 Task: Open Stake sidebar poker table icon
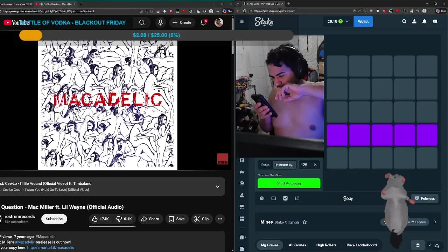point(242,207)
